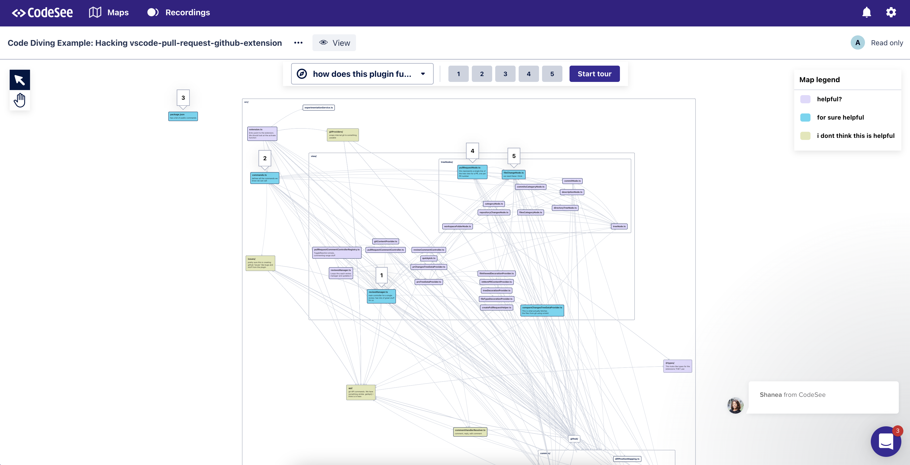
Task: Click the Start tour button
Action: click(x=594, y=74)
